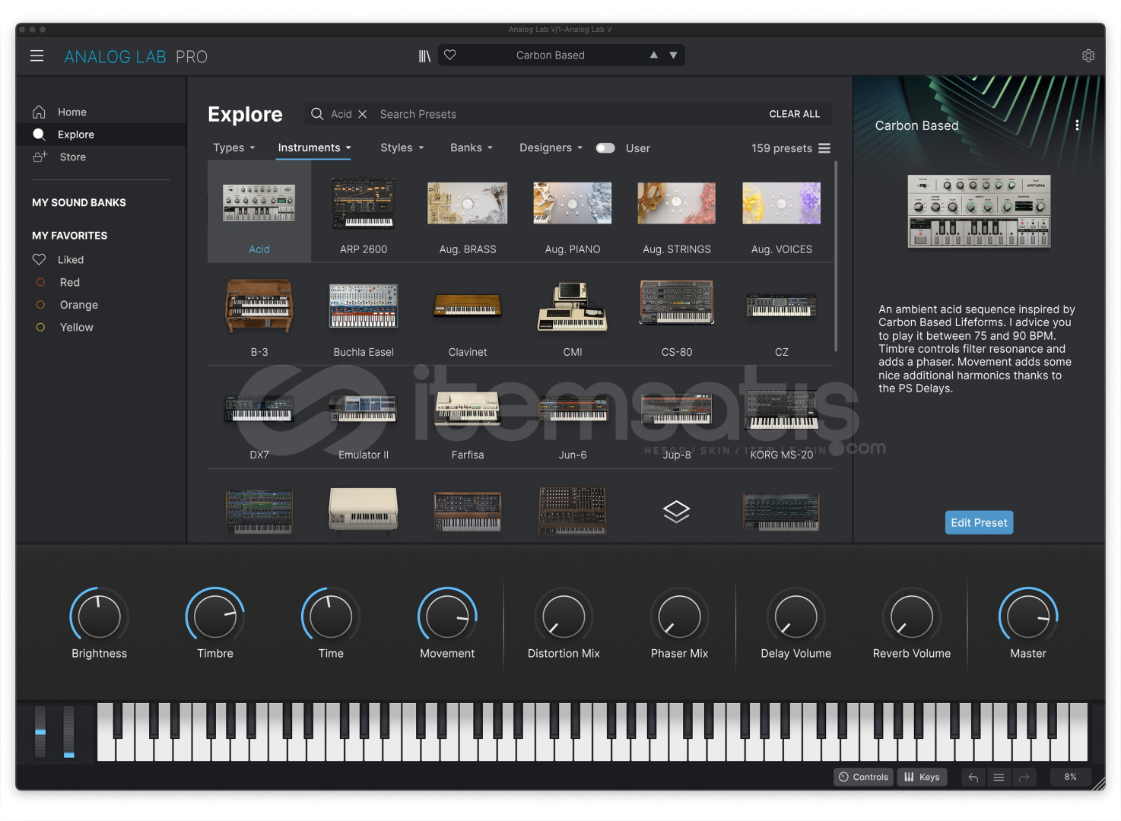Select the Jun-6 instrument
The height and width of the screenshot is (821, 1121).
pos(573,418)
